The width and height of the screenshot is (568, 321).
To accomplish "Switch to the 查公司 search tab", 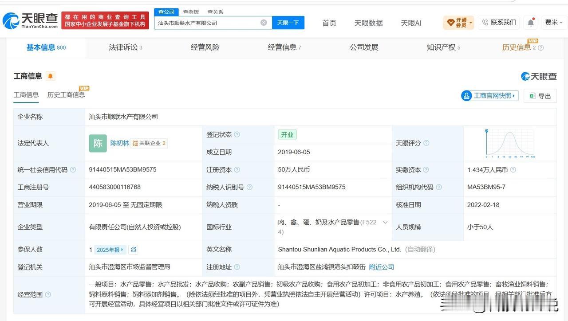I will pyautogui.click(x=166, y=12).
